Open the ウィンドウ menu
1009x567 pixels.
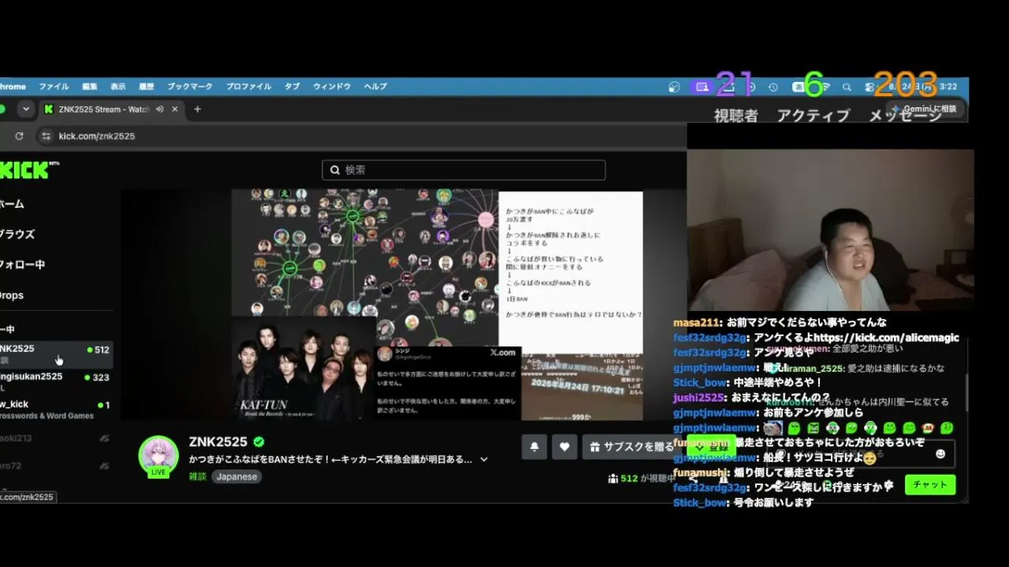[x=332, y=87]
